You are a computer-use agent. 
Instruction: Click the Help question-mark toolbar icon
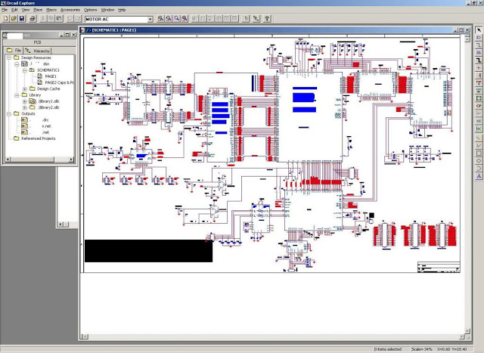click(x=267, y=18)
